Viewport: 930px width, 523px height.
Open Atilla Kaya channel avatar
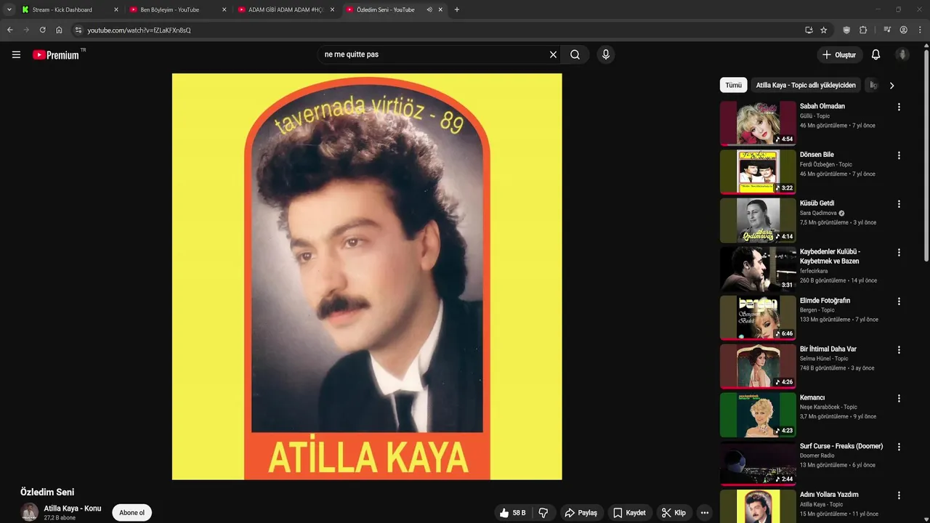[x=29, y=512]
